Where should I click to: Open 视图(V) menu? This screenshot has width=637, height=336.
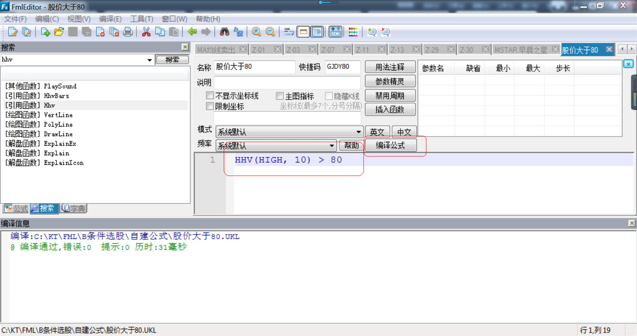(x=79, y=19)
